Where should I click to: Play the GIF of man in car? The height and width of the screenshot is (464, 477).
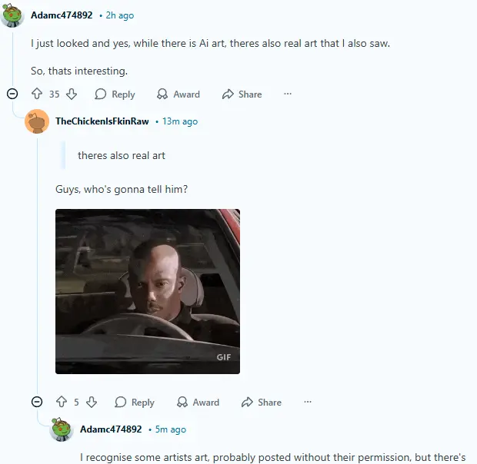[148, 291]
